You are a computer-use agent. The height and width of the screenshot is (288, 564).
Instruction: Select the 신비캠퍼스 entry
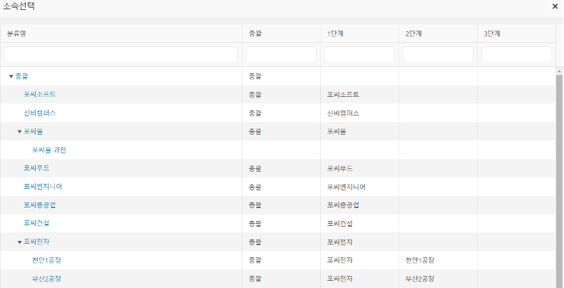(x=40, y=113)
